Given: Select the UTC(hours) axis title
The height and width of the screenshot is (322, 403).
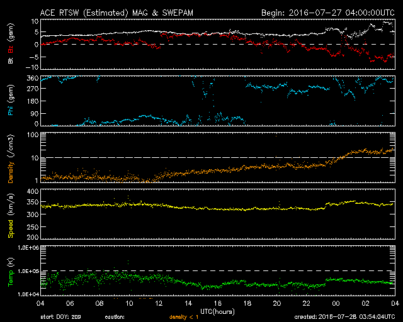Looking at the screenshot, I should tap(217, 312).
